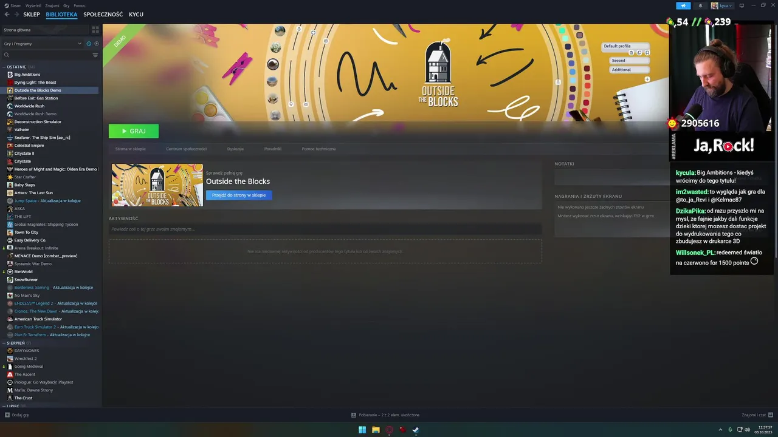Image resolution: width=778 pixels, height=437 pixels.
Task: Open the Poradniki tab
Action: (273, 149)
